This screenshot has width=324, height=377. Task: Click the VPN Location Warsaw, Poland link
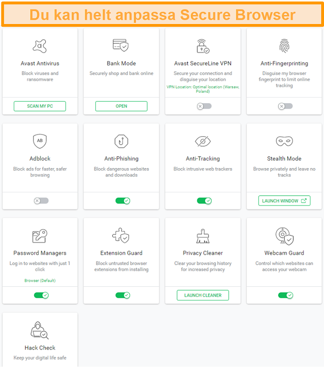tap(202, 89)
